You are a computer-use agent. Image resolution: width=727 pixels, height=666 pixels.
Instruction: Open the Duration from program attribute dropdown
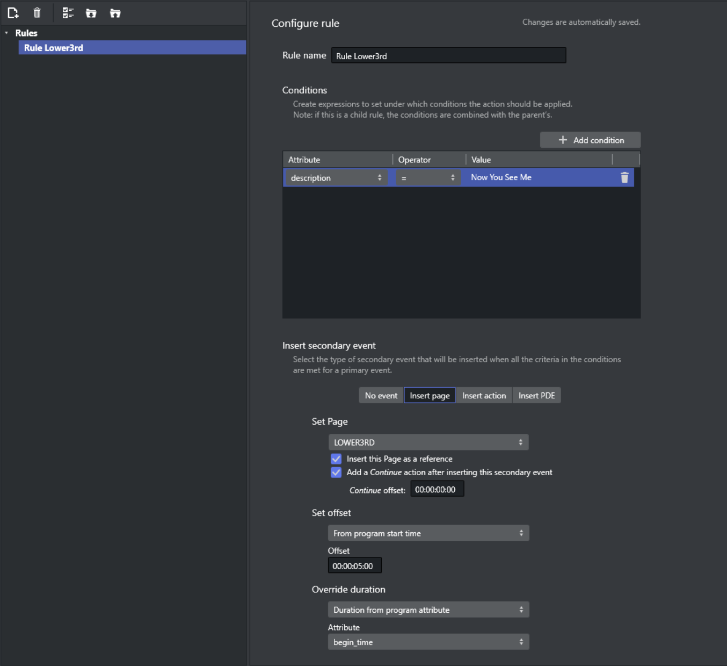tap(428, 610)
